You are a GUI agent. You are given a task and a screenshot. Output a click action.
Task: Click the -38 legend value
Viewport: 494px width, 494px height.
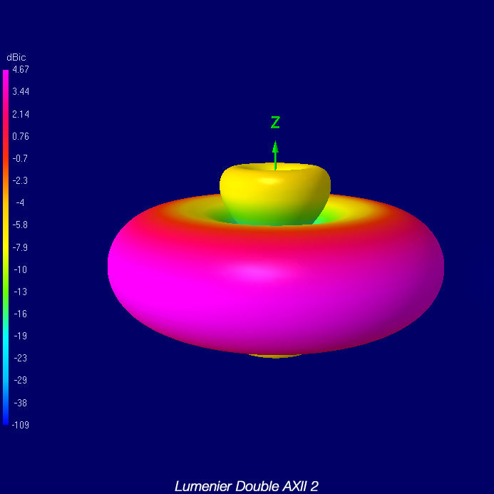[x=20, y=403]
